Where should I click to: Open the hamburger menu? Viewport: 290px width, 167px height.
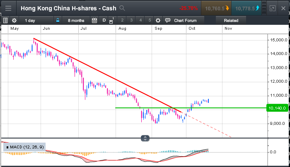click(8, 8)
